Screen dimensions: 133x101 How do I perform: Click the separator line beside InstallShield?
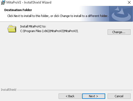pyautogui.click(x=75, y=90)
